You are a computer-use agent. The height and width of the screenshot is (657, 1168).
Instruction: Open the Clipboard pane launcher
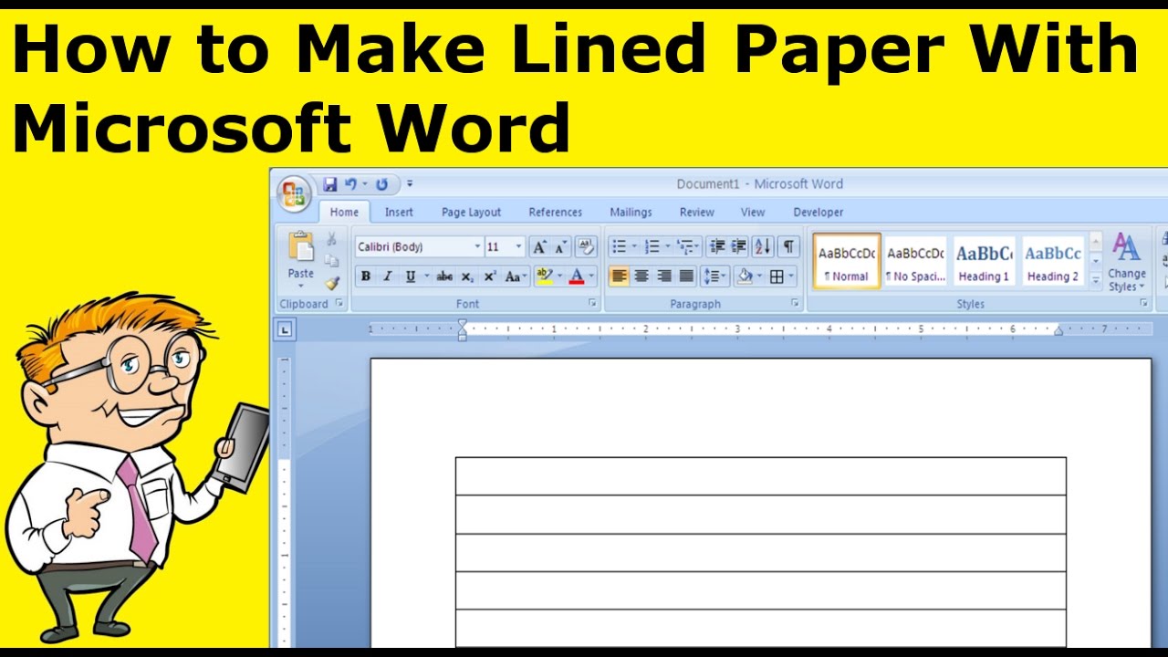click(x=339, y=303)
